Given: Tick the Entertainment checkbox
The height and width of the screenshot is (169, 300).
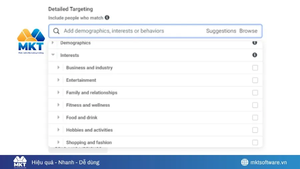Looking at the screenshot, I should [x=255, y=80].
